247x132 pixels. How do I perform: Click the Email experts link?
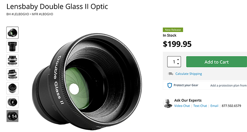pyautogui.click(x=214, y=106)
